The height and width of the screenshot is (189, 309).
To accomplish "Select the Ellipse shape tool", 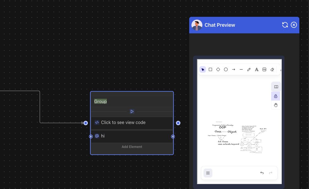I will coord(226,70).
